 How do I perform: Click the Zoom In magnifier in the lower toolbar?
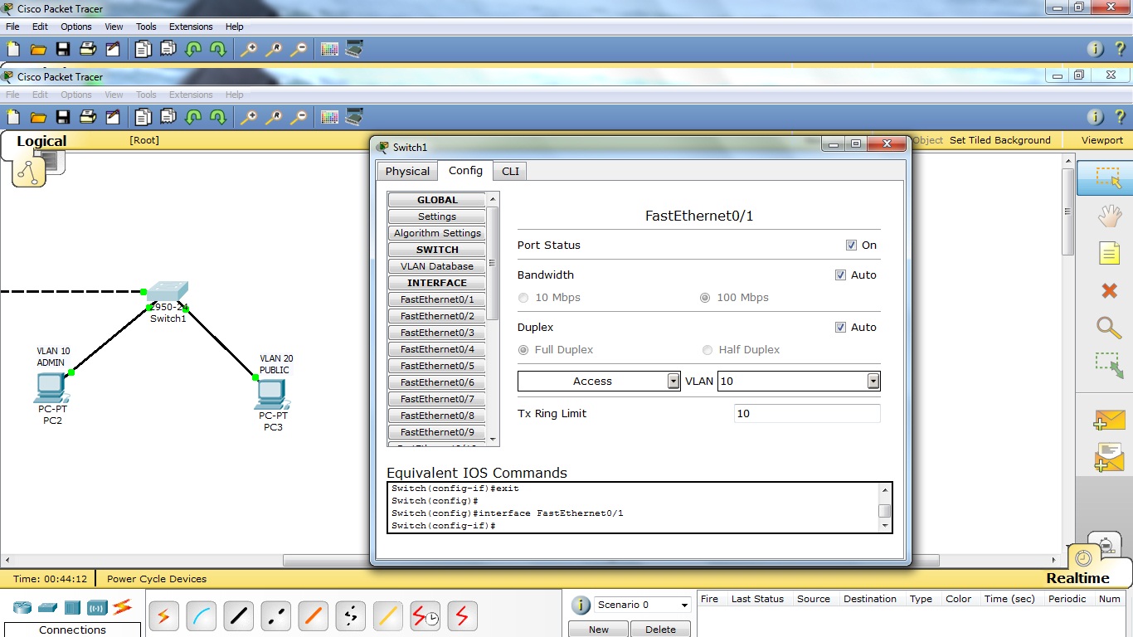pos(248,117)
